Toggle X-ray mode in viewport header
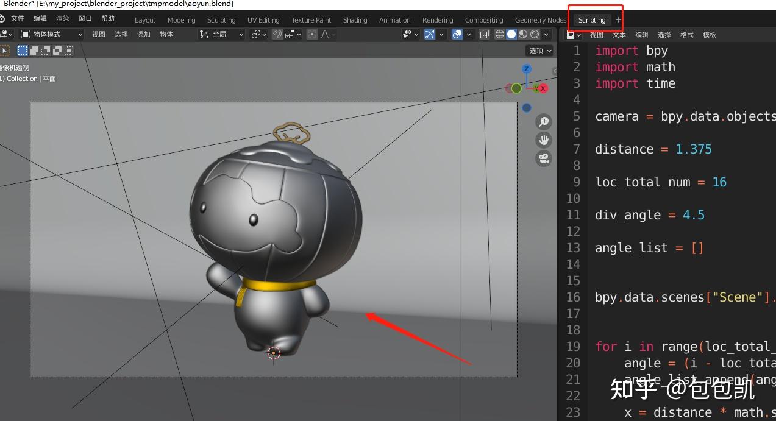 coord(484,35)
